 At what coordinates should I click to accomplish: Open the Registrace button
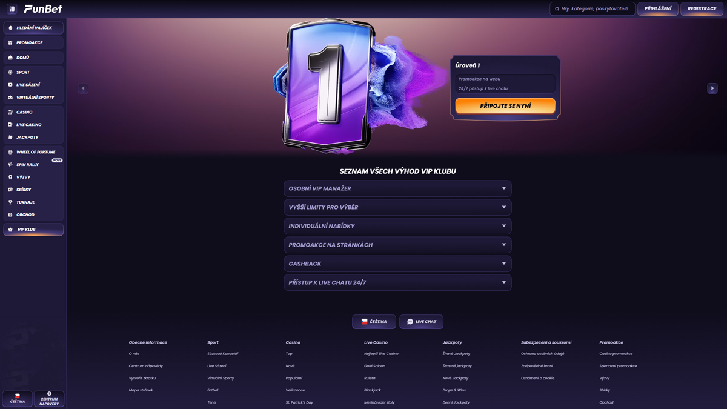702,8
